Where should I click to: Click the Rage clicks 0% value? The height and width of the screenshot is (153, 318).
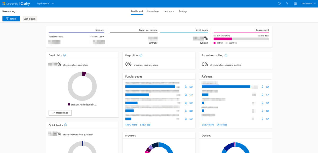[129, 64]
